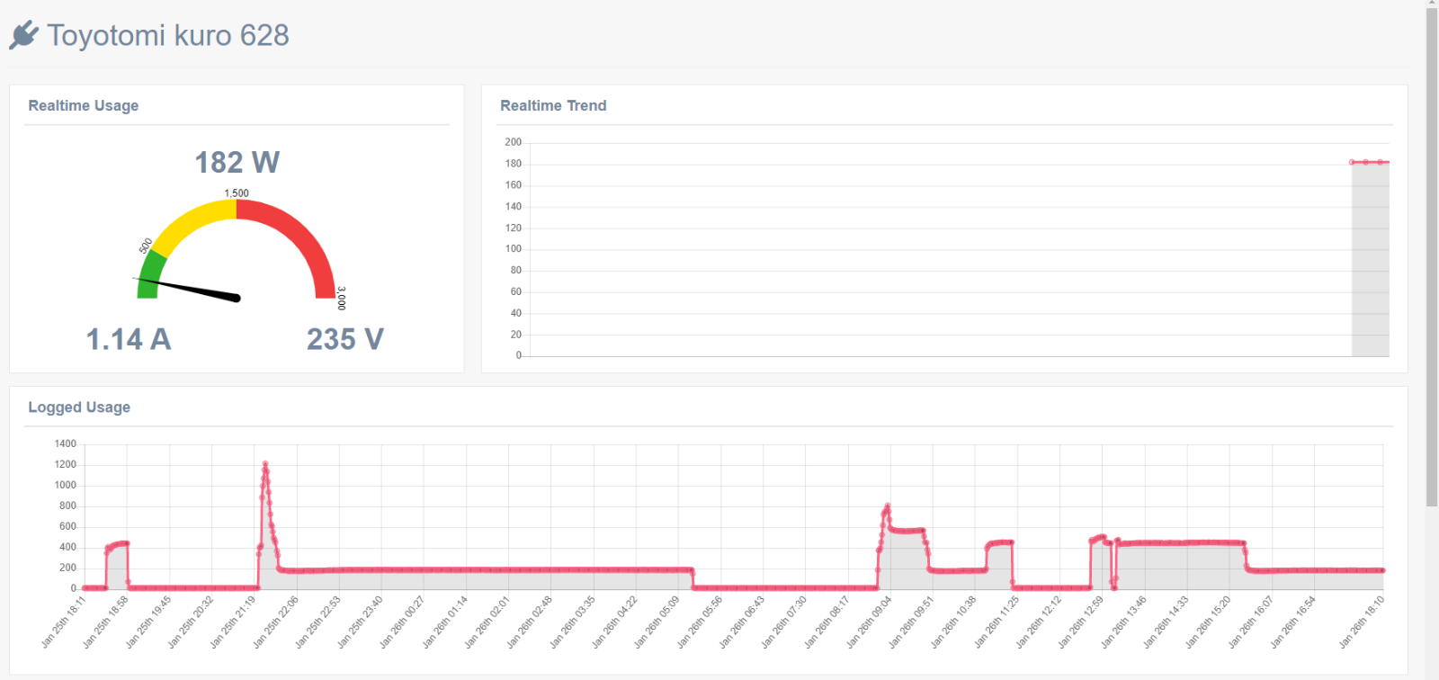1439x680 pixels.
Task: Click the last data point in Realtime Trend
Action: tap(1380, 162)
